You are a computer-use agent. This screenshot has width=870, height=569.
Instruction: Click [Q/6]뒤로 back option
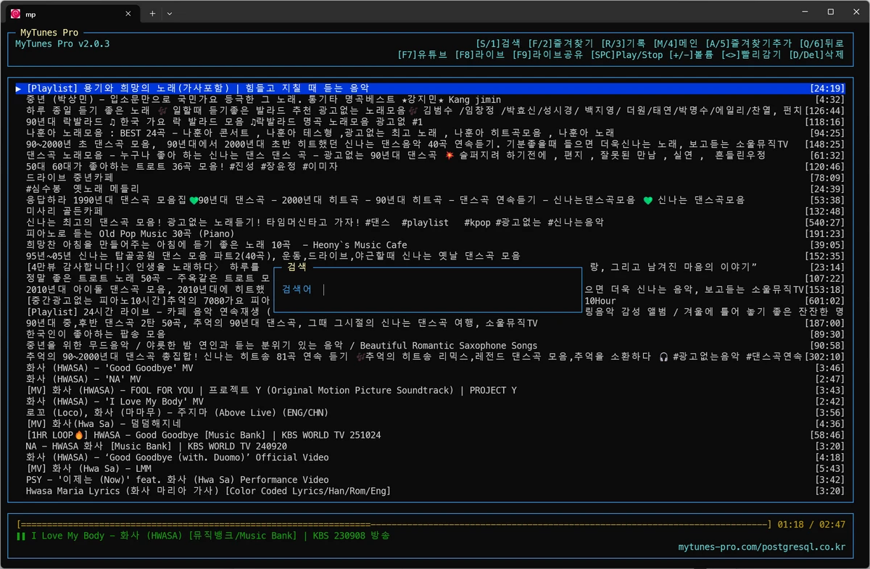(821, 43)
